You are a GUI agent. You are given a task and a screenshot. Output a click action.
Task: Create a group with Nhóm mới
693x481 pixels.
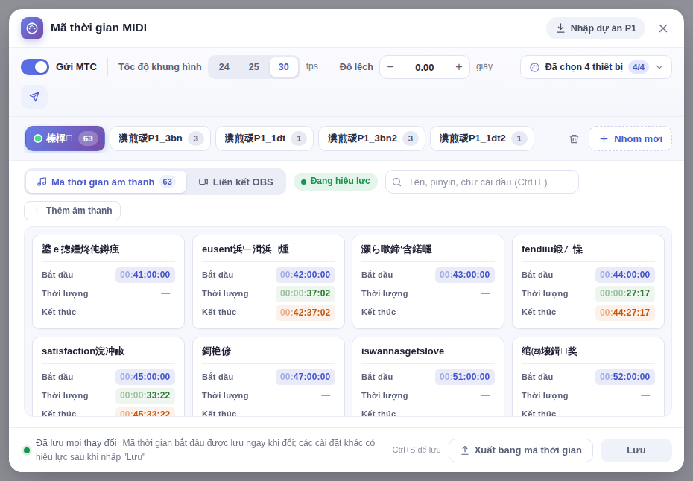(630, 138)
